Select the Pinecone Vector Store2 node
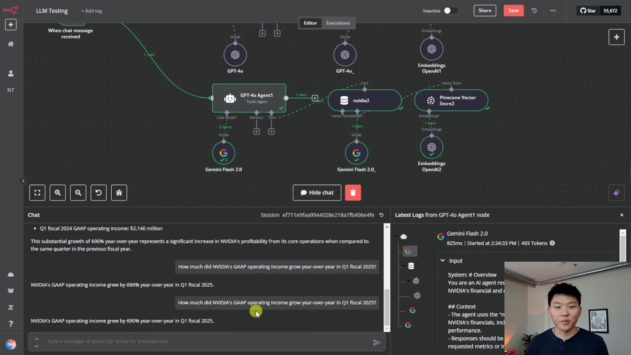631x355 pixels. [451, 100]
